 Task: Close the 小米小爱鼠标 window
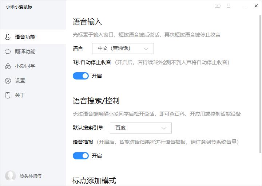click(x=256, y=6)
